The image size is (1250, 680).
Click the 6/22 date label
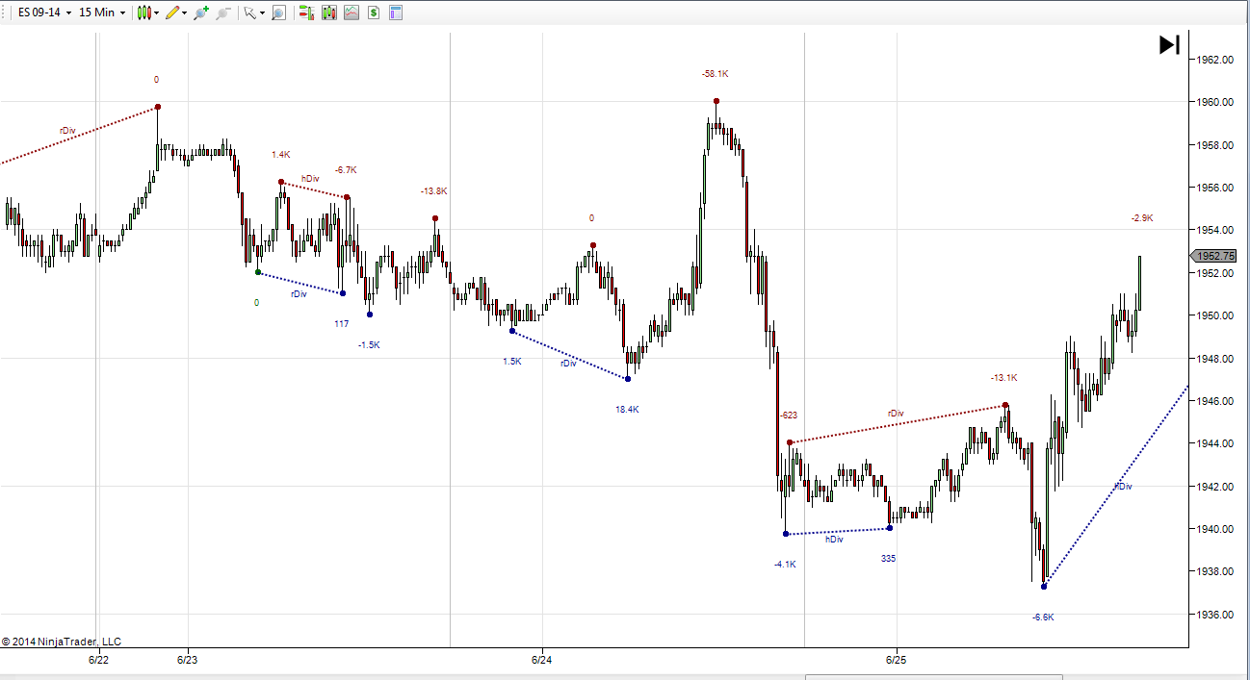pos(98,660)
